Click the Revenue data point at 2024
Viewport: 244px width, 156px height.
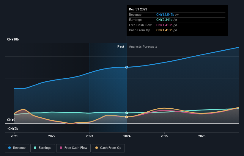point(127,67)
